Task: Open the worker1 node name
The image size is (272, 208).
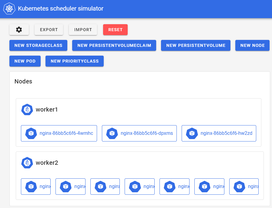Action: pyautogui.click(x=47, y=109)
